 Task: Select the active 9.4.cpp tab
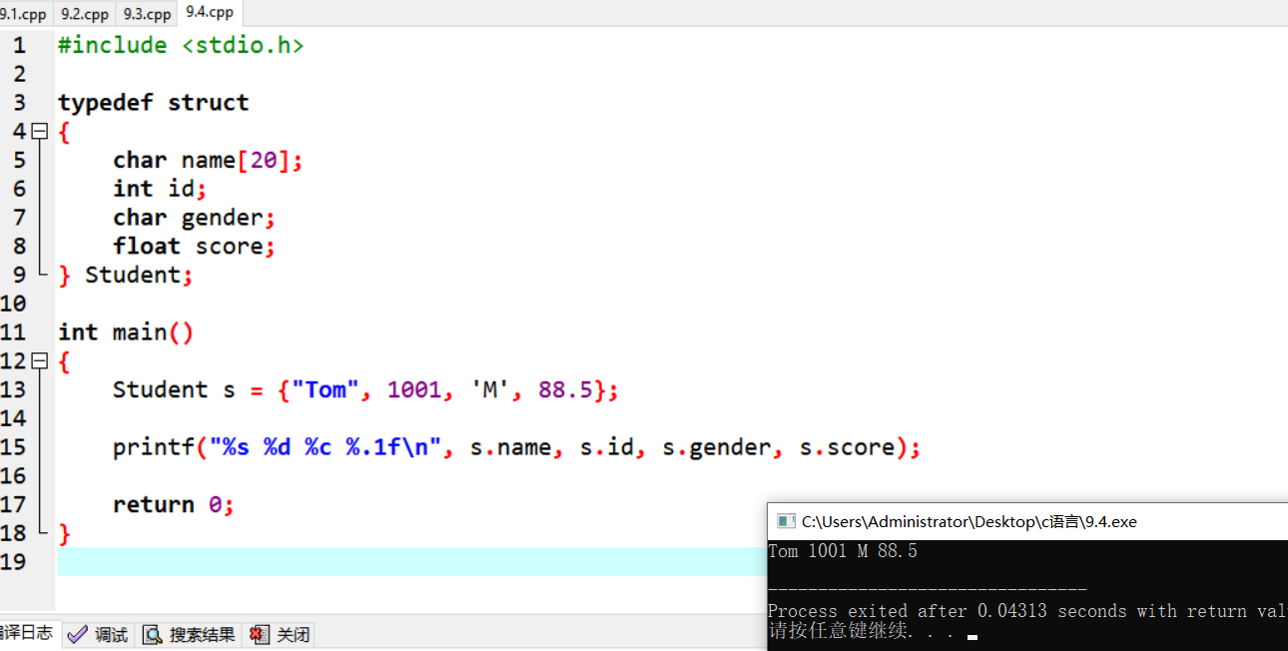(210, 13)
